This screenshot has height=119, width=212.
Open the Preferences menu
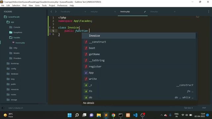coord(62,6)
